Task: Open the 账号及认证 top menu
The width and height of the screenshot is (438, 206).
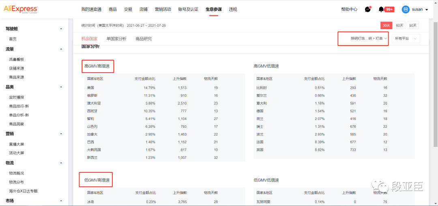Action: coord(188,9)
